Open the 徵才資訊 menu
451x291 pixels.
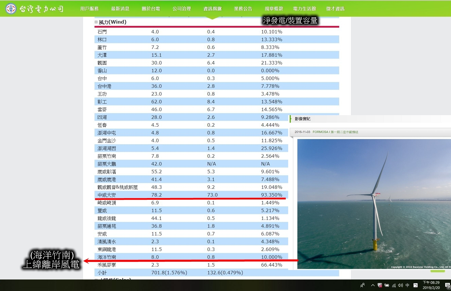[335, 9]
